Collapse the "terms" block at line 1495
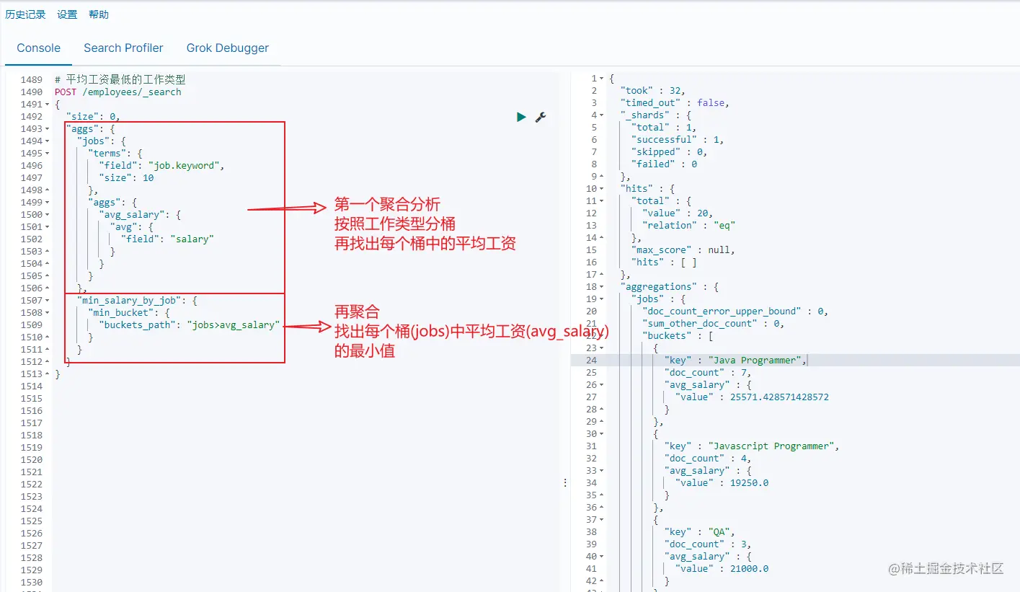The image size is (1020, 592). (x=48, y=154)
